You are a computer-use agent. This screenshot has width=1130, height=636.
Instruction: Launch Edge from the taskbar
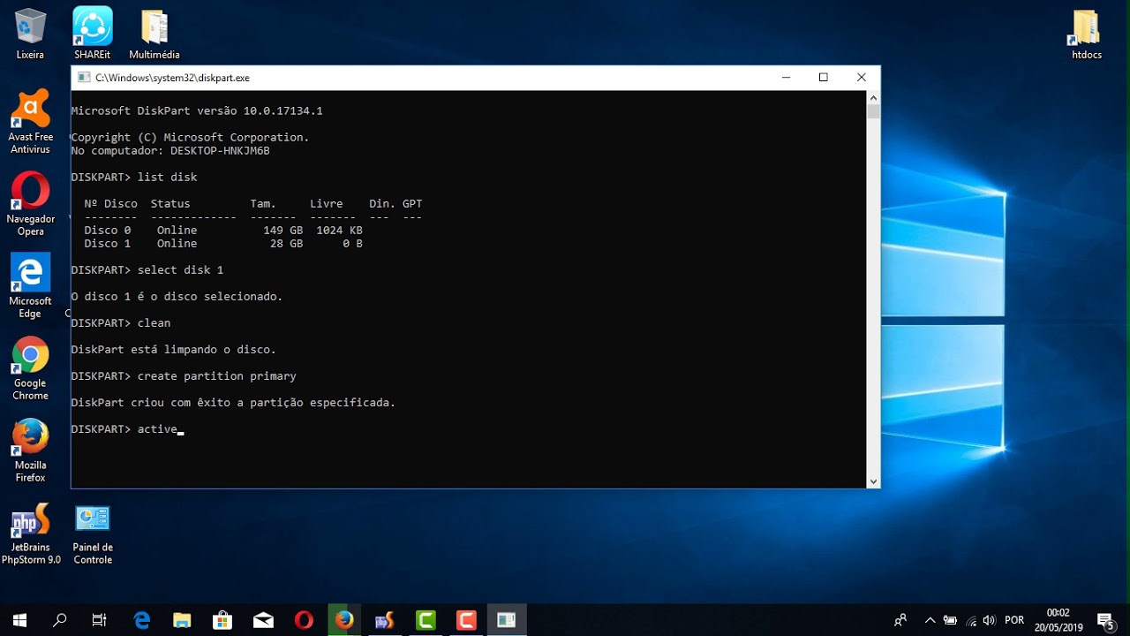click(x=141, y=620)
